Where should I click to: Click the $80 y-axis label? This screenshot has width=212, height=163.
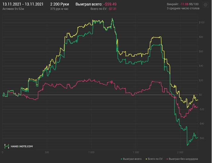[201, 37]
